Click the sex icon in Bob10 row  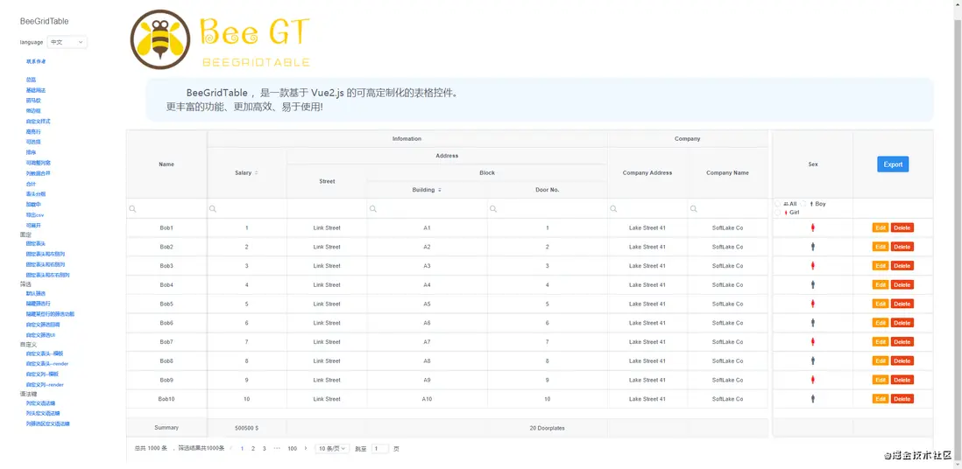pos(813,399)
